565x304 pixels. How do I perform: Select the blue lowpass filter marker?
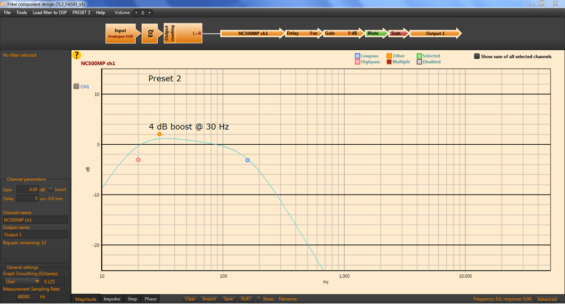248,160
